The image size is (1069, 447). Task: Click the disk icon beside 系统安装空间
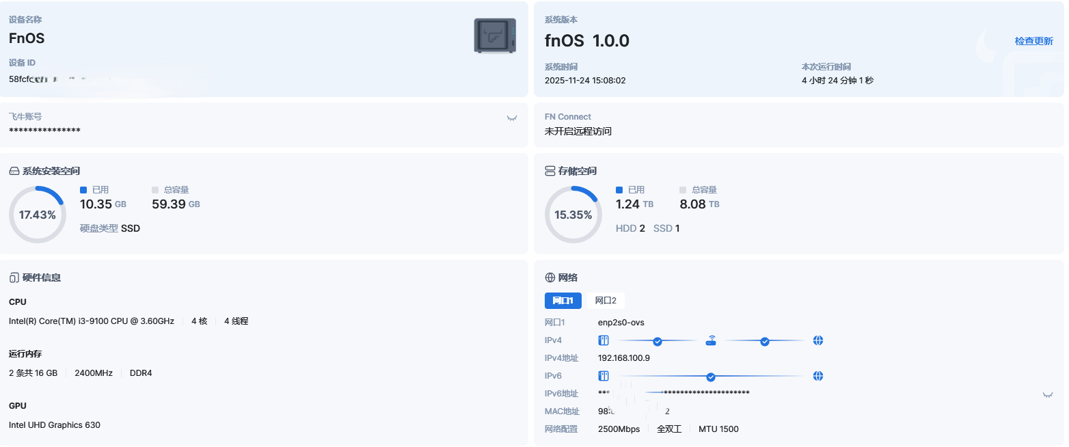pyautogui.click(x=14, y=171)
